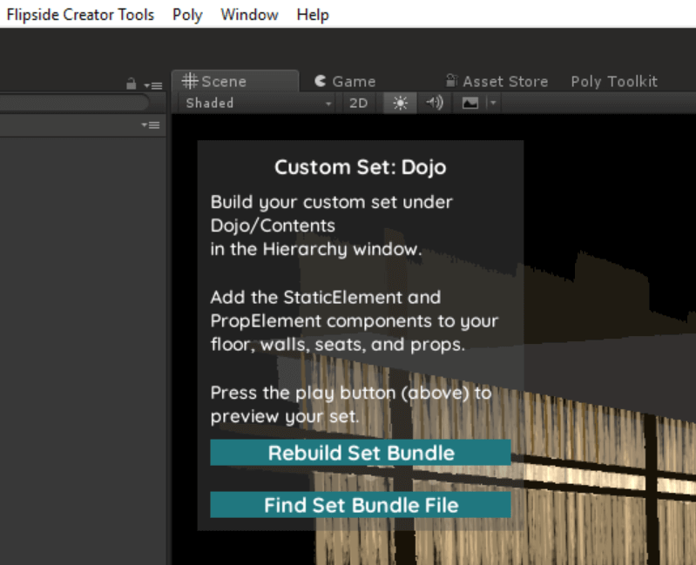The height and width of the screenshot is (565, 696).
Task: Open the Window menu
Action: click(249, 15)
